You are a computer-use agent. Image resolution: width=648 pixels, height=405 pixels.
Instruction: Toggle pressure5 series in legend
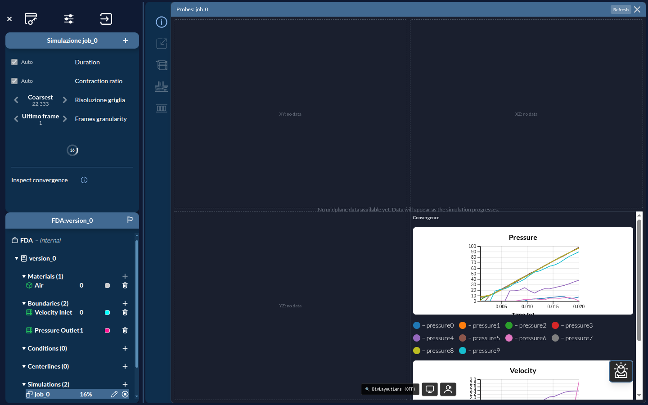point(480,338)
